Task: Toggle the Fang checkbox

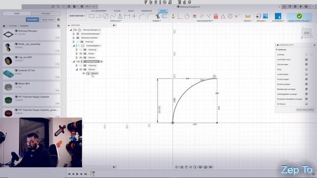Action: coord(306,69)
